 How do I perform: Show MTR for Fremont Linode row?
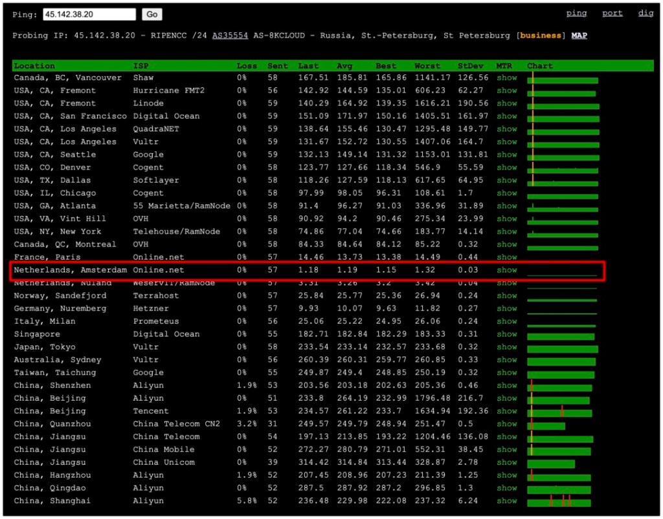(x=506, y=103)
